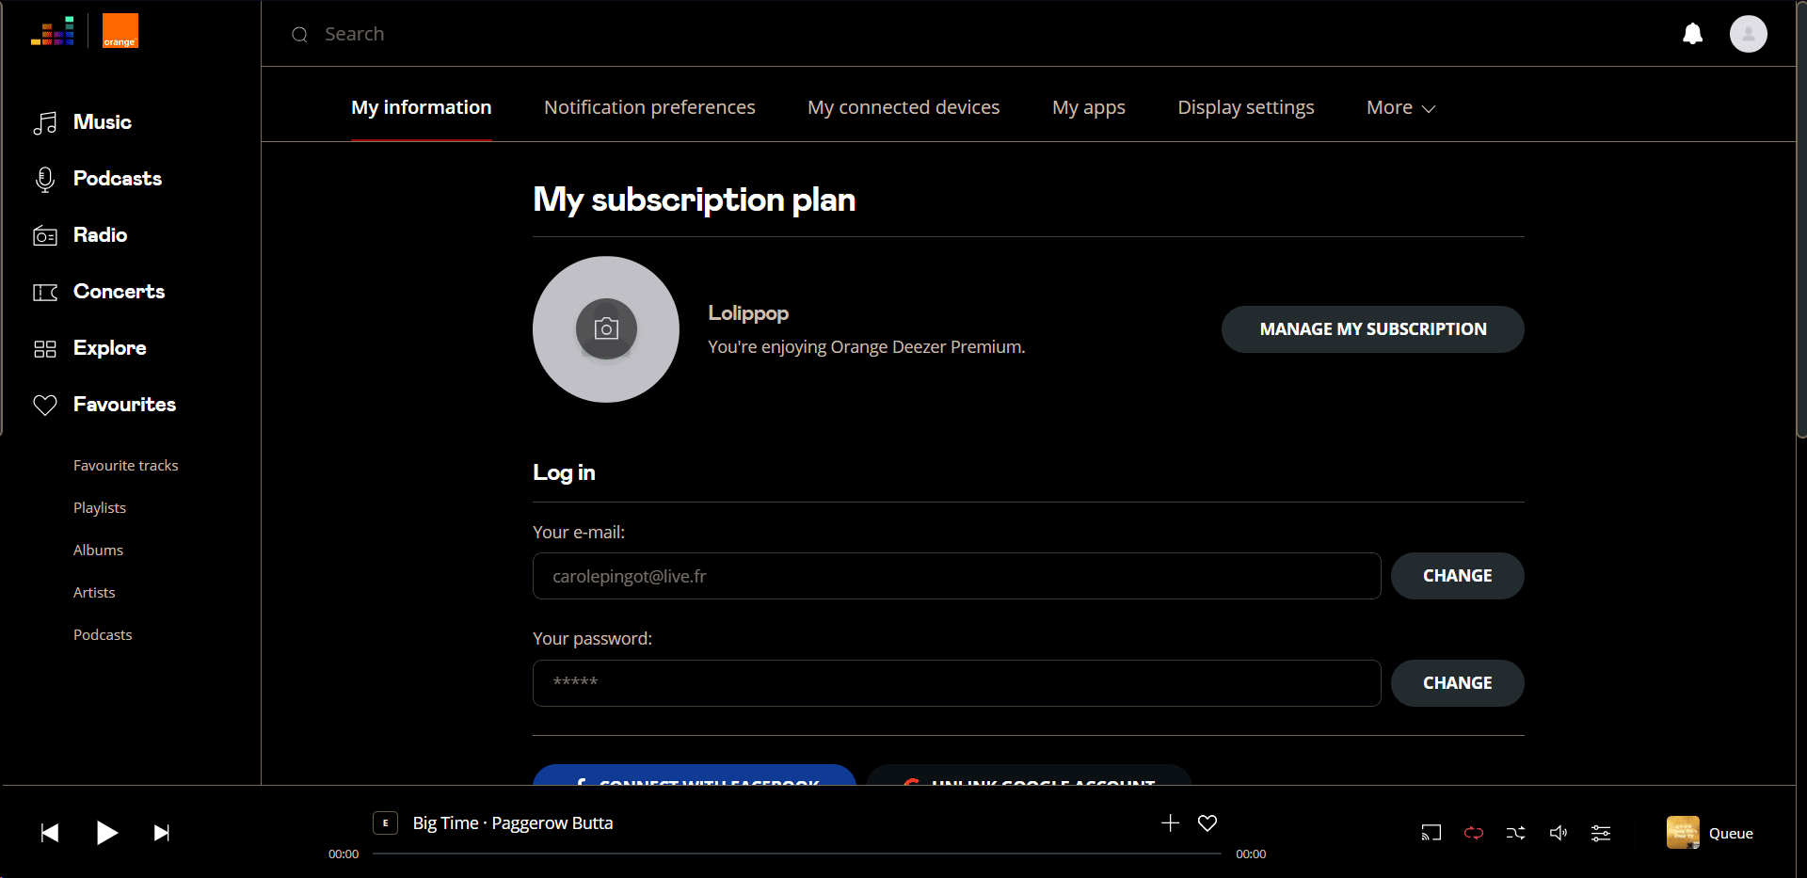
Task: Open Podcasts under Favourites
Action: coord(103,635)
